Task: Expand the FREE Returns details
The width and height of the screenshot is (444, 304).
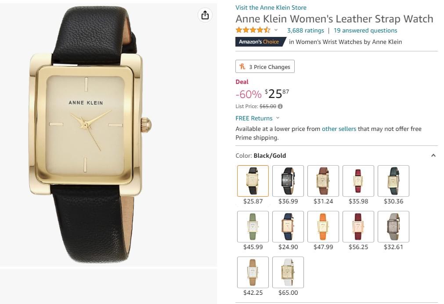Action: point(278,118)
